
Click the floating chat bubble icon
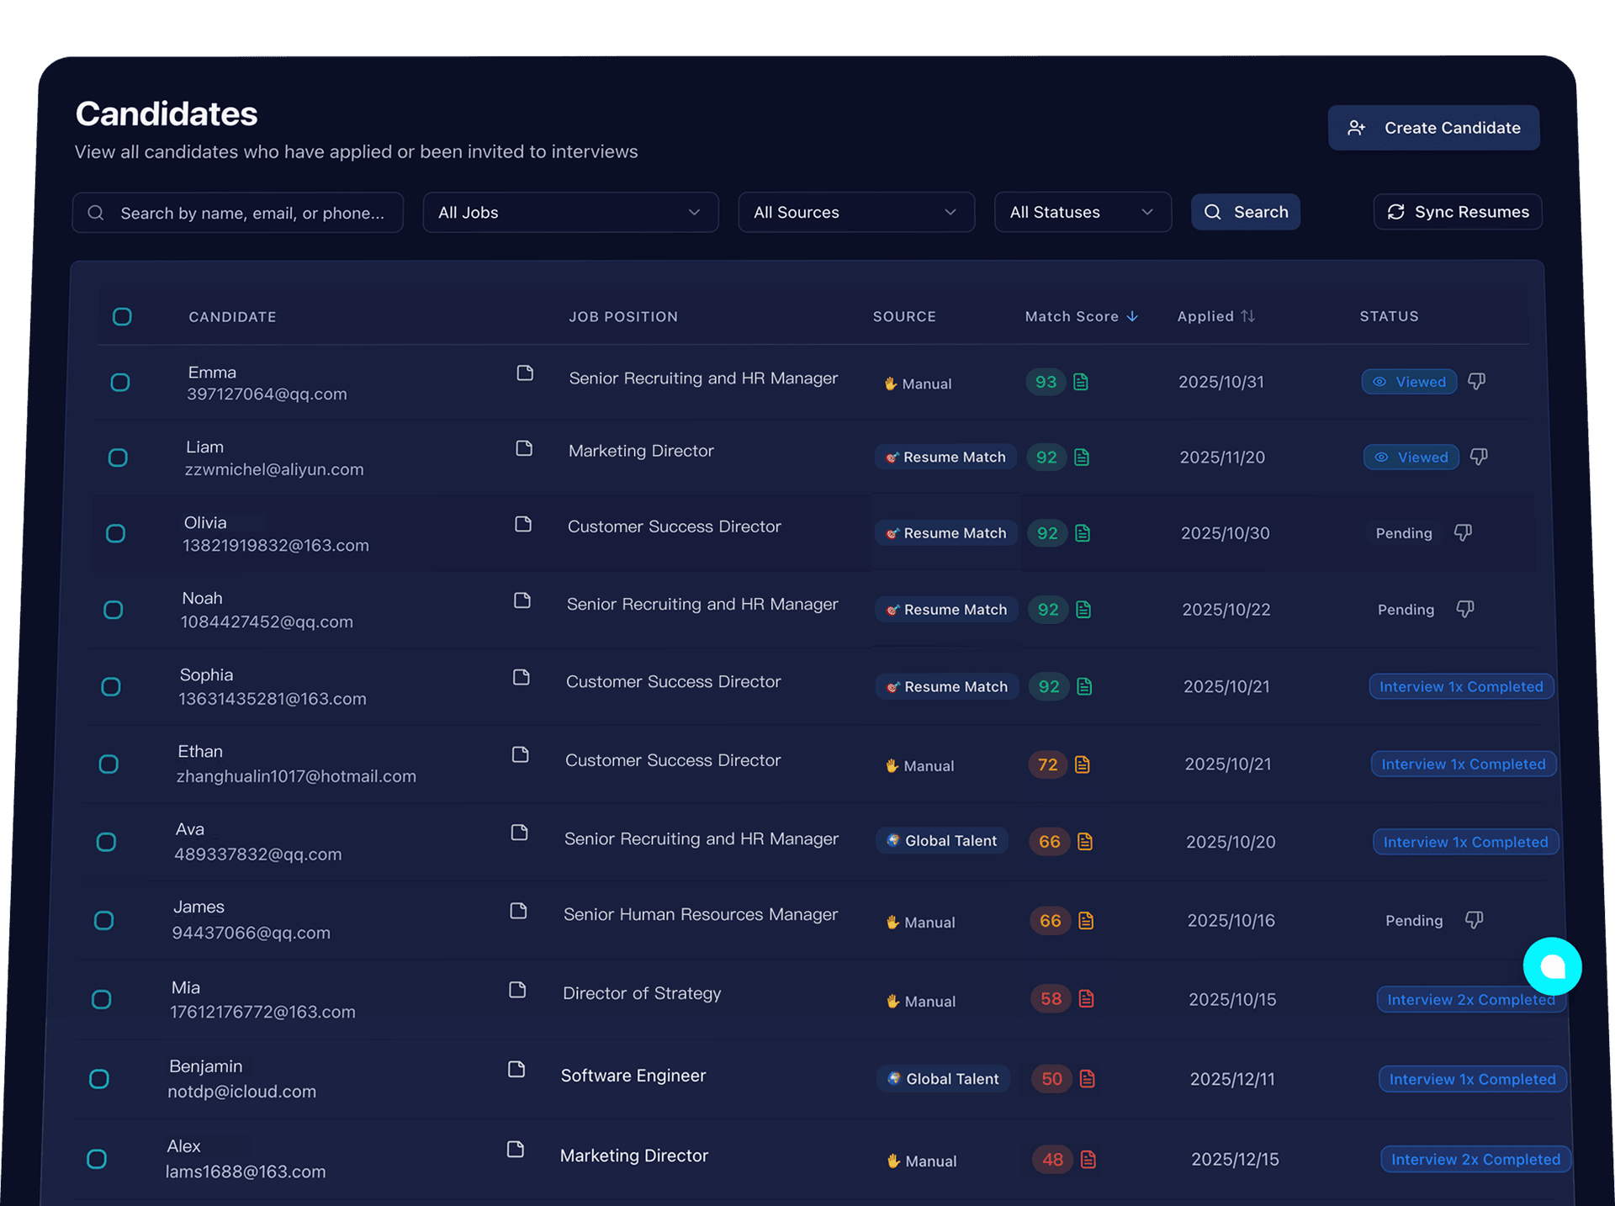[1552, 966]
